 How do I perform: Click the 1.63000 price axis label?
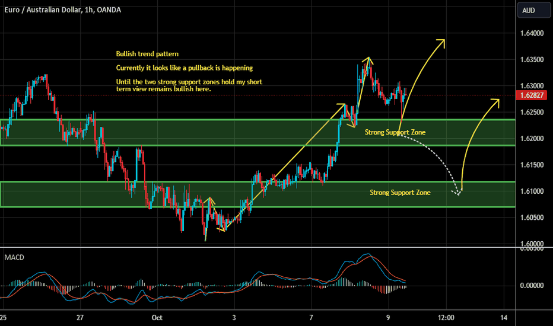[x=532, y=86]
